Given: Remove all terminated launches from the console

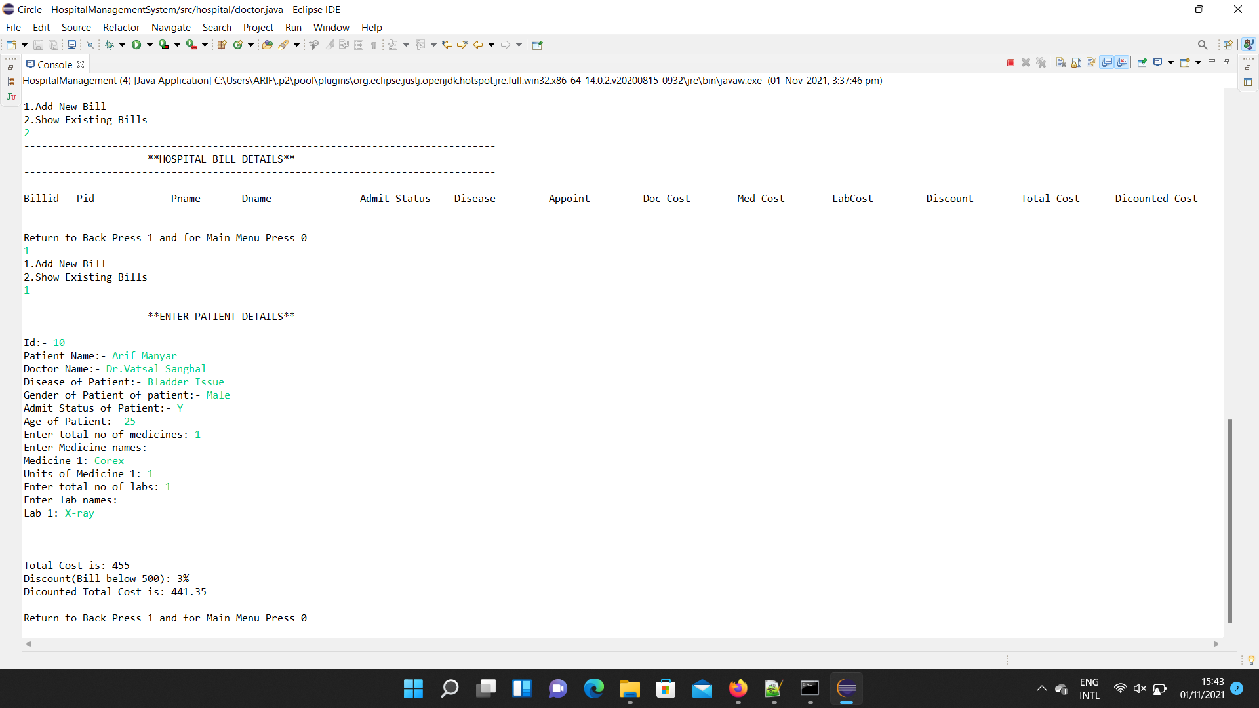Looking at the screenshot, I should (x=1041, y=62).
